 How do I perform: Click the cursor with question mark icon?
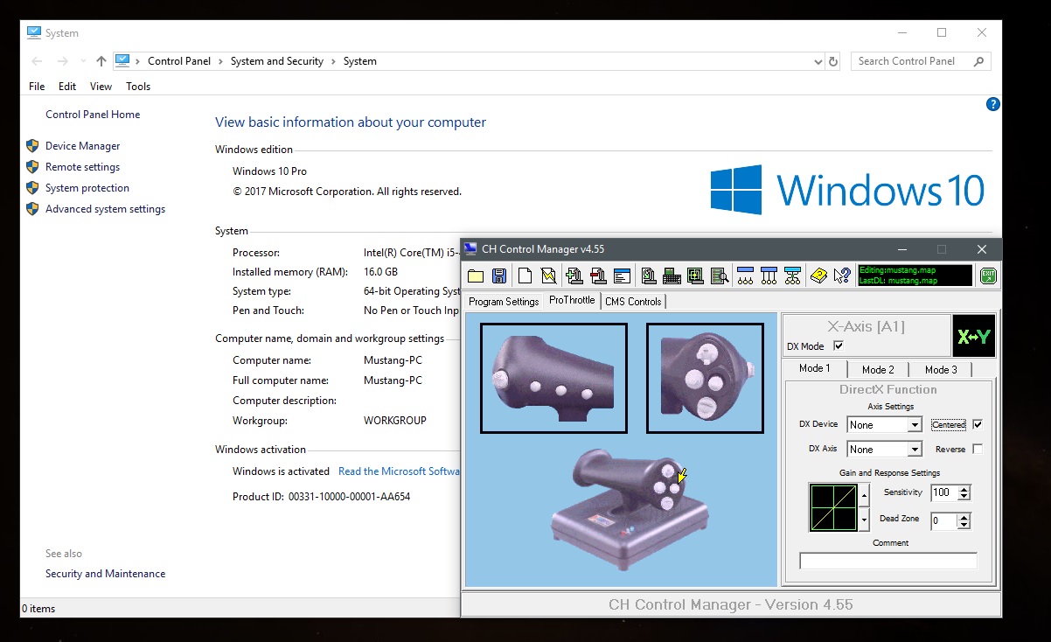[842, 276]
